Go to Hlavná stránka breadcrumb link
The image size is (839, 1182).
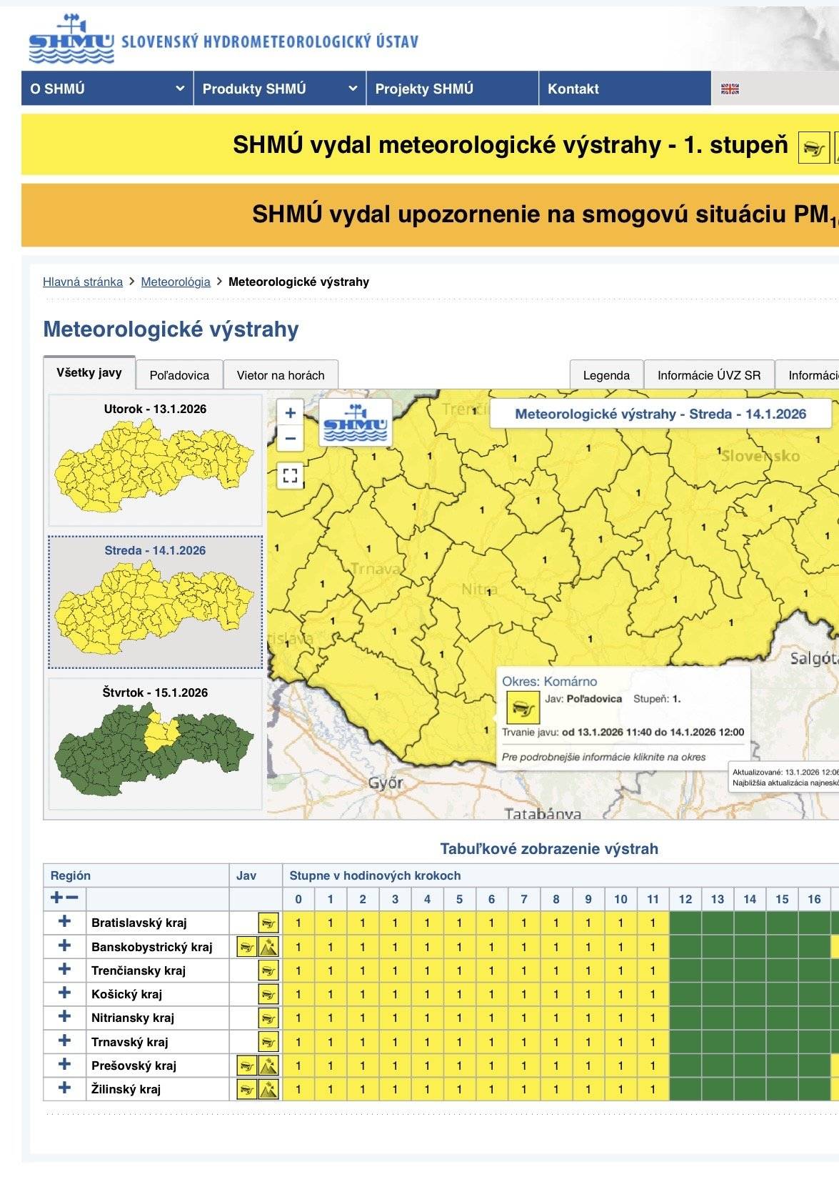[83, 282]
